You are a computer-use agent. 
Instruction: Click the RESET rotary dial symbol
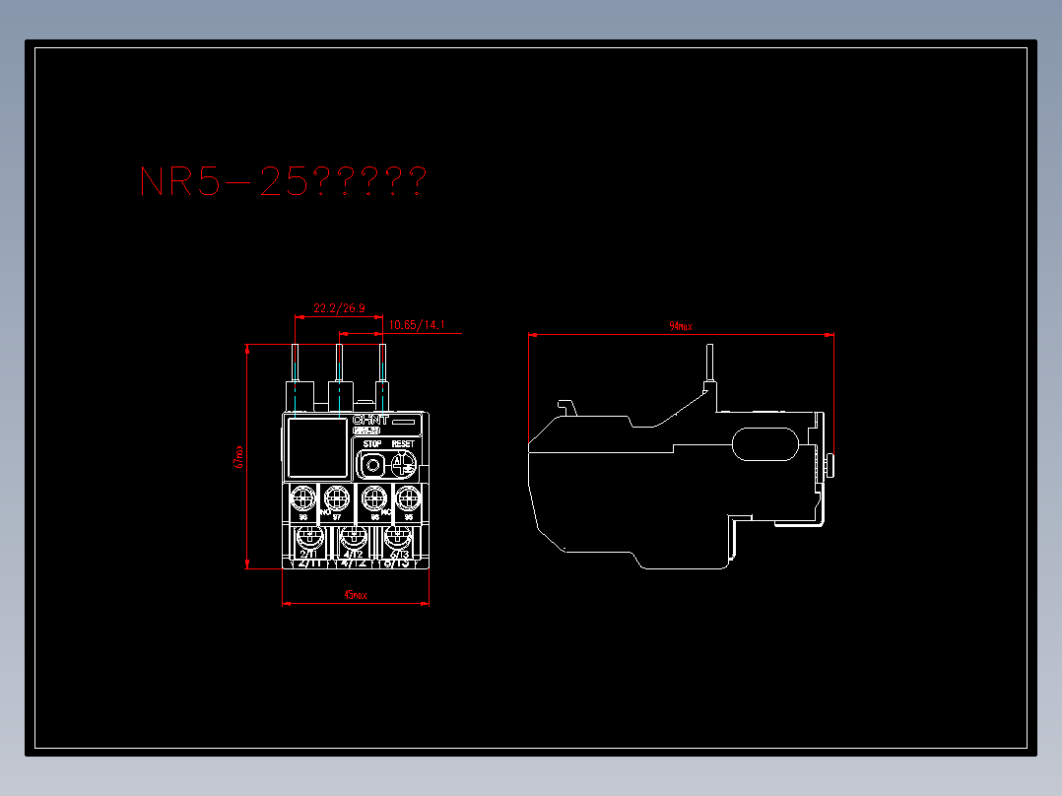[x=404, y=465]
